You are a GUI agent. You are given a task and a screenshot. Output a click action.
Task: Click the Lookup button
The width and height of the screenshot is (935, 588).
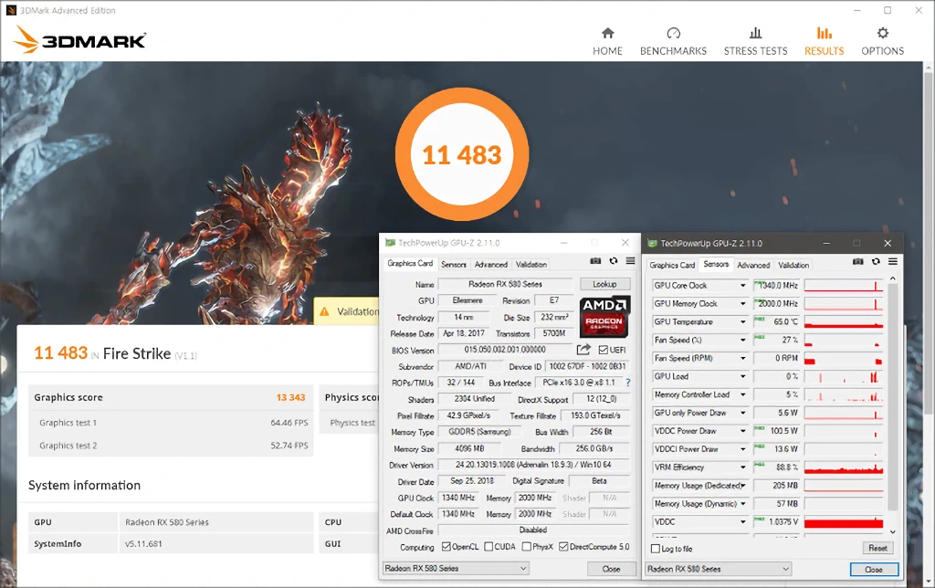pos(604,285)
